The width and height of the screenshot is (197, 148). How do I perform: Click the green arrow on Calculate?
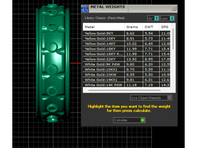click(x=142, y=120)
